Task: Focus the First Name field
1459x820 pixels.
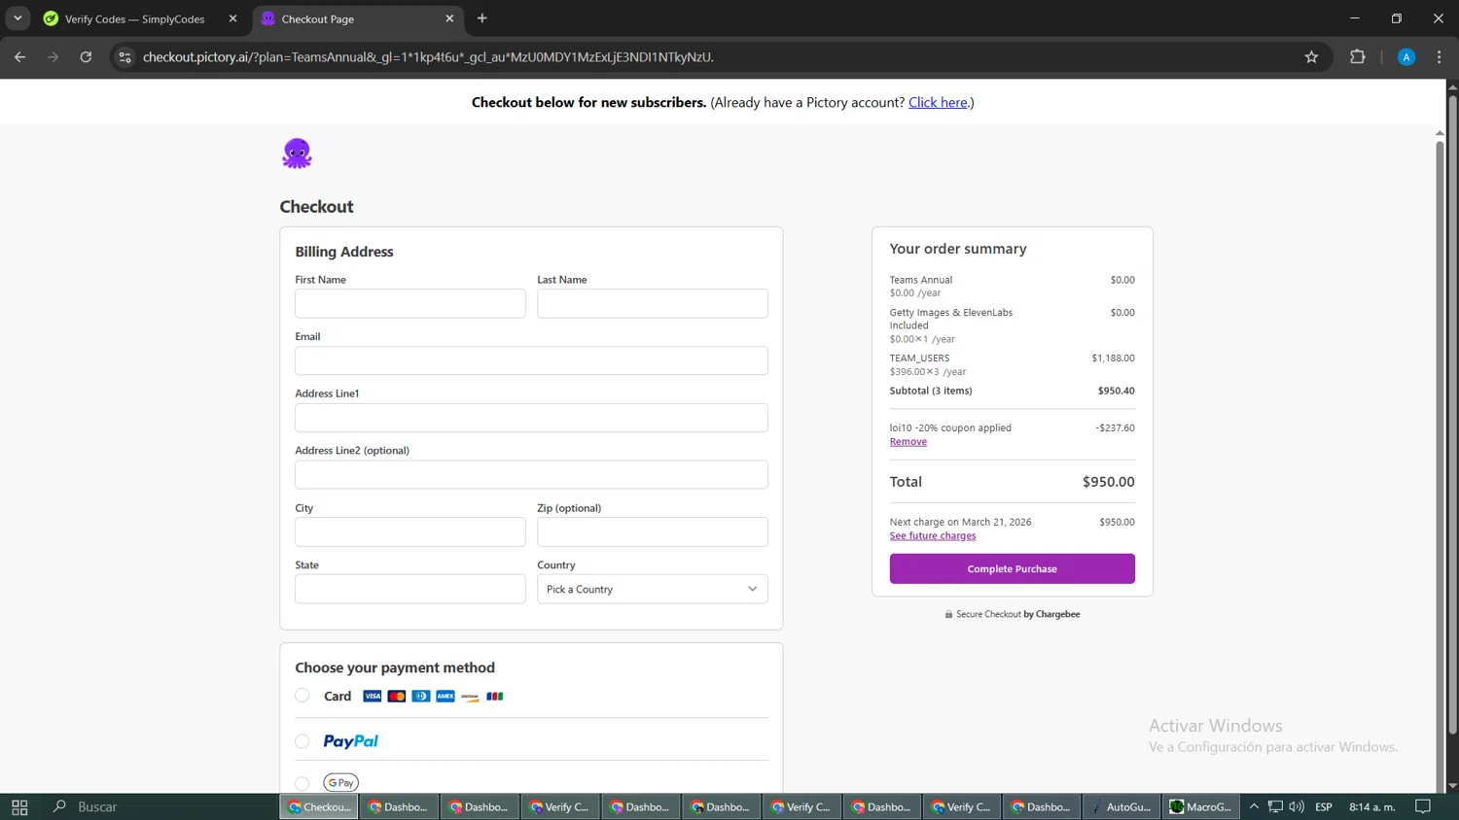Action: tap(410, 303)
